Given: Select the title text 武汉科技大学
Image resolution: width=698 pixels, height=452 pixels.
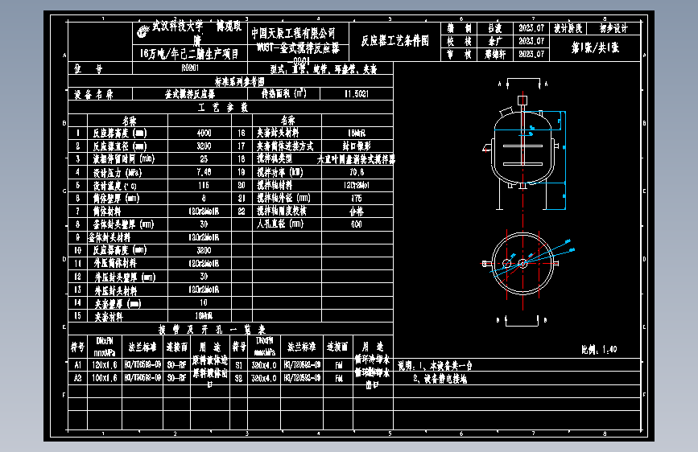Looking at the screenshot, I should tap(177, 27).
